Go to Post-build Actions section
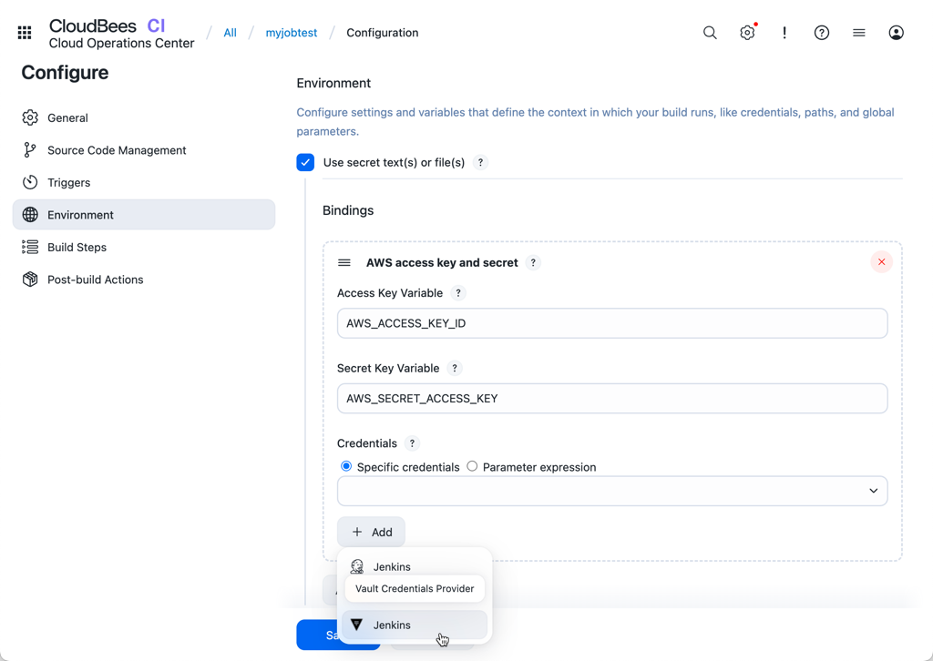Image resolution: width=933 pixels, height=661 pixels. (143, 280)
